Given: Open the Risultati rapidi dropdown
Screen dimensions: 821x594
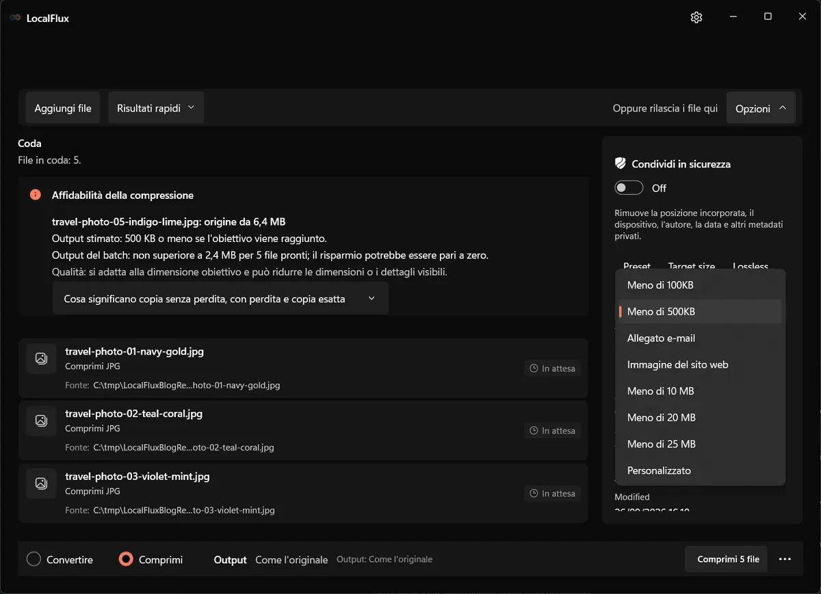Looking at the screenshot, I should coord(156,108).
